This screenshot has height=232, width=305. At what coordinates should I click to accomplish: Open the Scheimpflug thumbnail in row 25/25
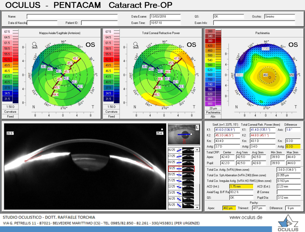tap(188, 205)
